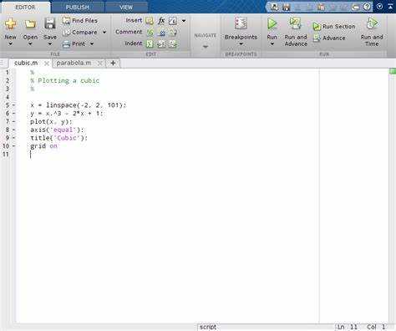Click the 'grid on' code line
396x331 pixels.
[x=43, y=146]
